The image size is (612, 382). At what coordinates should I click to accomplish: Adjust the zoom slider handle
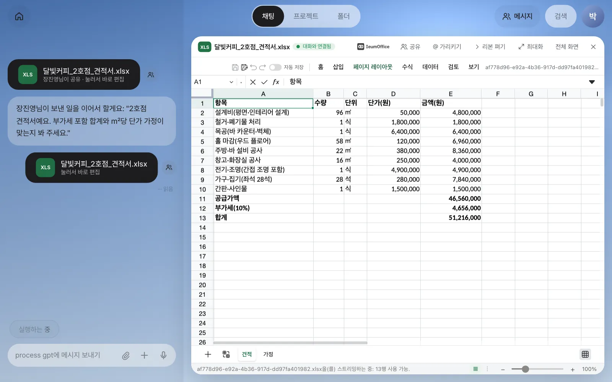click(525, 369)
